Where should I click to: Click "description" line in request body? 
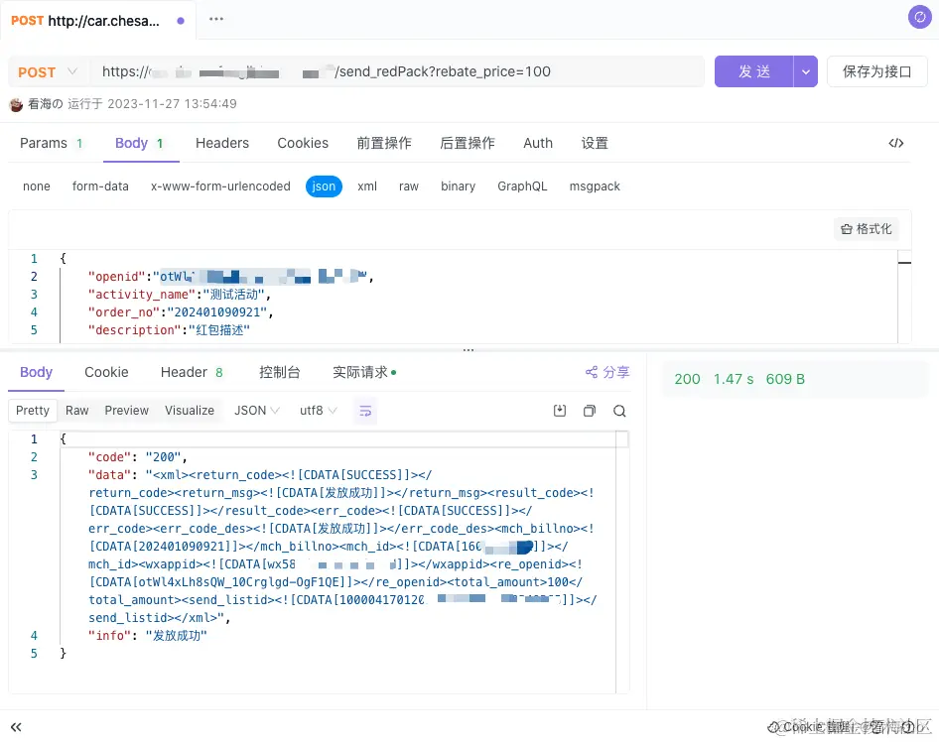click(x=169, y=330)
